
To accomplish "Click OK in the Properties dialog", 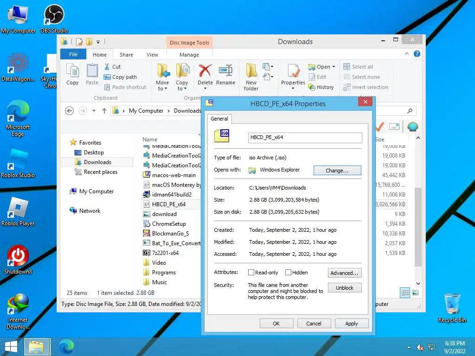I will point(276,323).
